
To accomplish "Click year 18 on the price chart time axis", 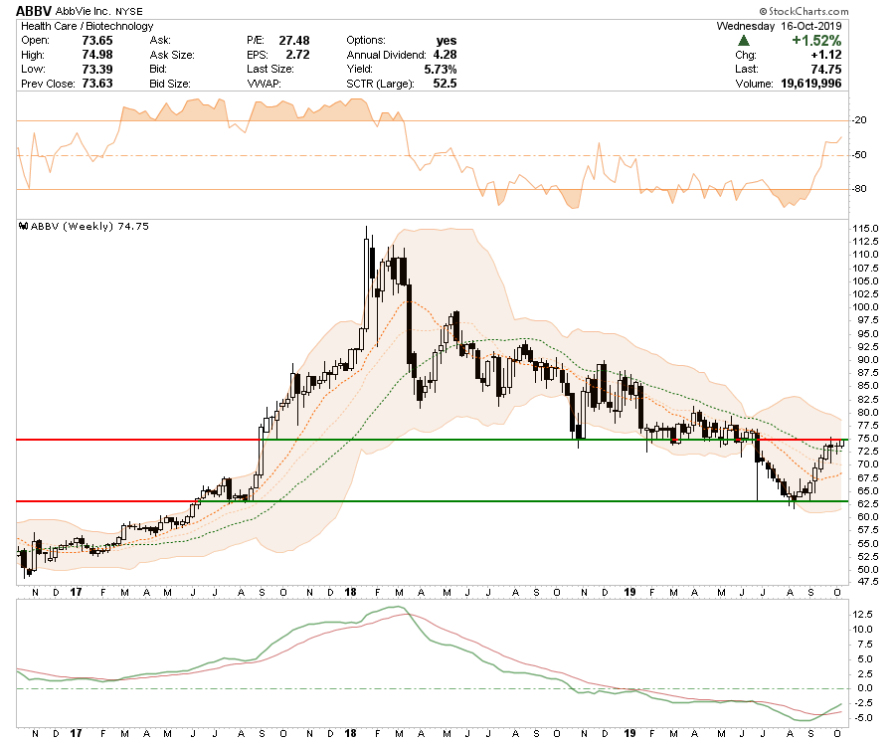I will click(x=350, y=592).
